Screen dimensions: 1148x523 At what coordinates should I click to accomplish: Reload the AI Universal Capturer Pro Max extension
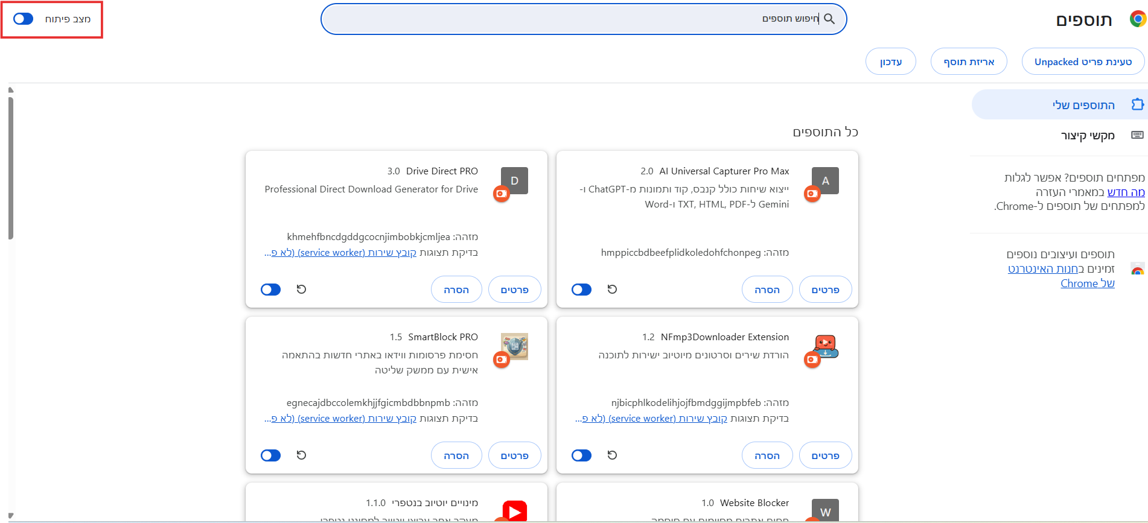(612, 290)
